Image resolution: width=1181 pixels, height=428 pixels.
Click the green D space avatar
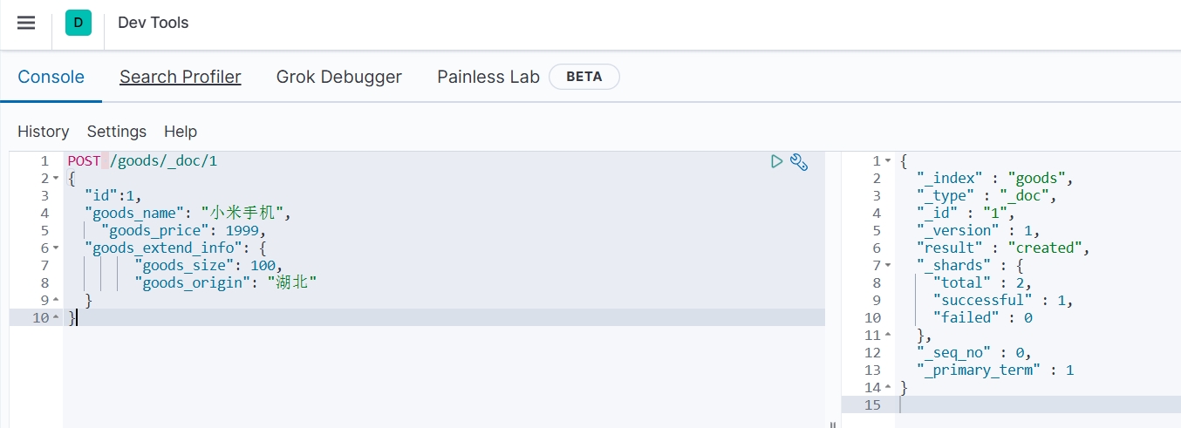(x=79, y=24)
